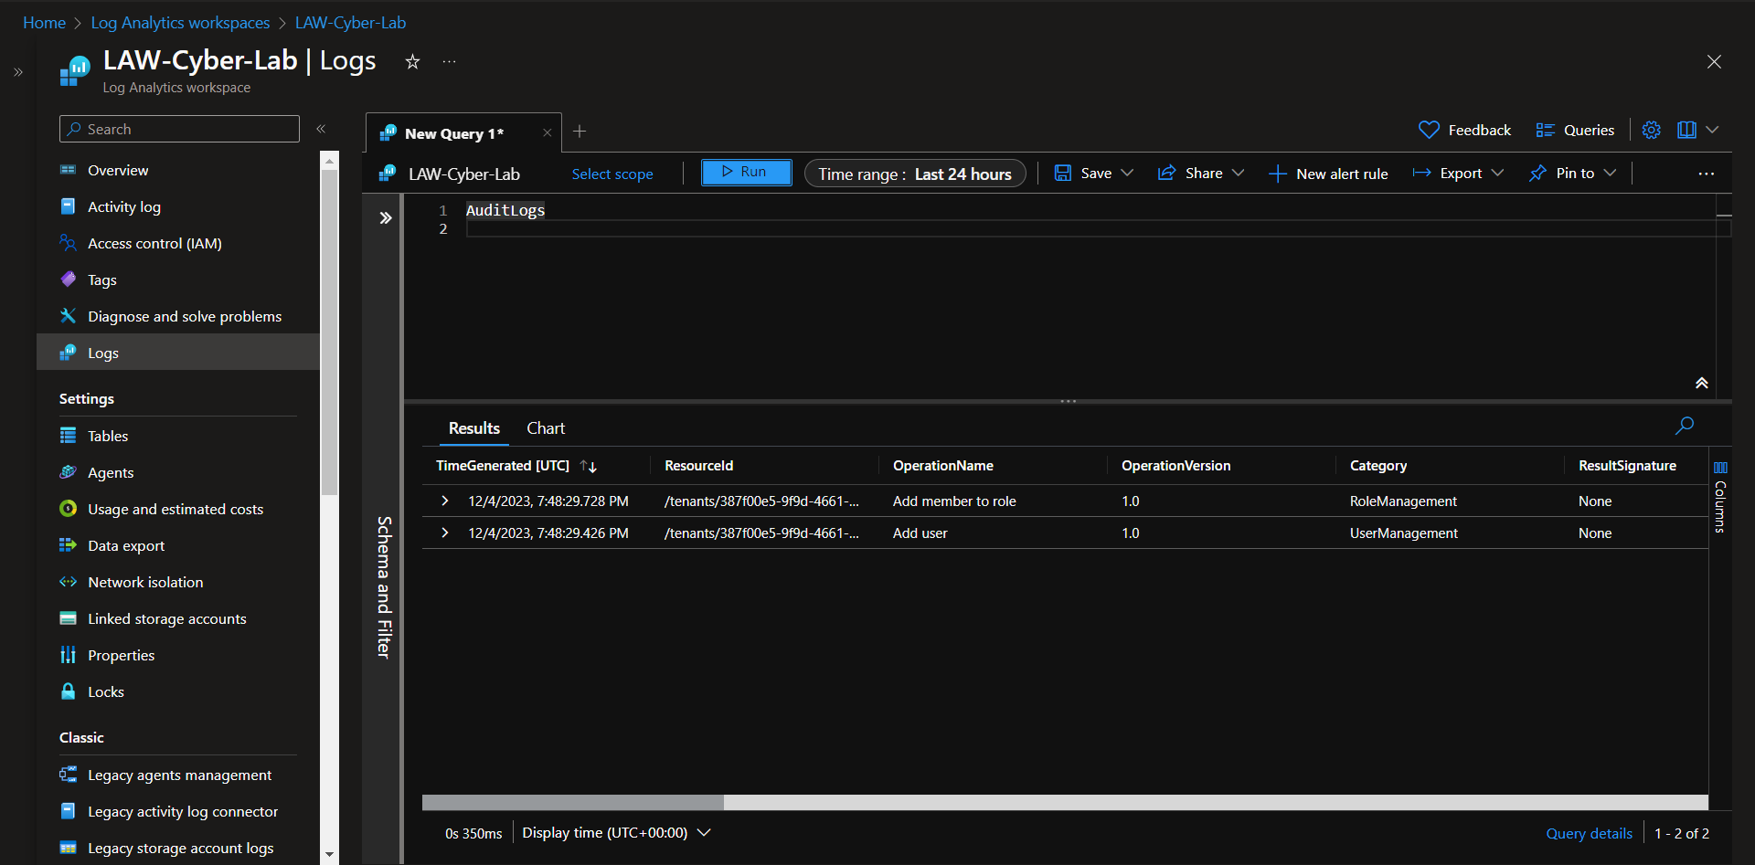Expand the dropdown next to the book icon
Image resolution: width=1755 pixels, height=865 pixels.
[1712, 130]
